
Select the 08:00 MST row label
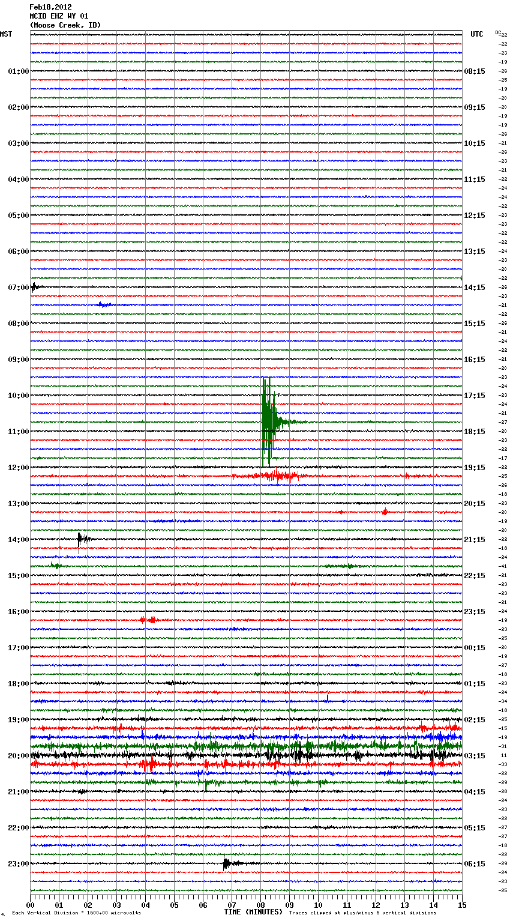18,324
